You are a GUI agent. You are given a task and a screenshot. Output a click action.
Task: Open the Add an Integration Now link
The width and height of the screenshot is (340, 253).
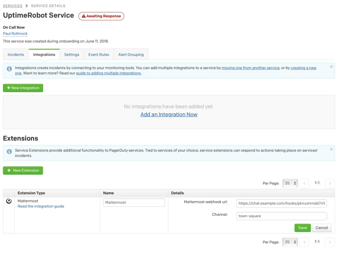click(x=169, y=115)
